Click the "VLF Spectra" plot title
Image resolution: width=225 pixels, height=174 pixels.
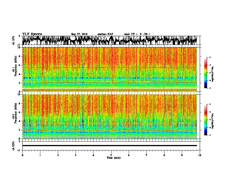[32, 34]
